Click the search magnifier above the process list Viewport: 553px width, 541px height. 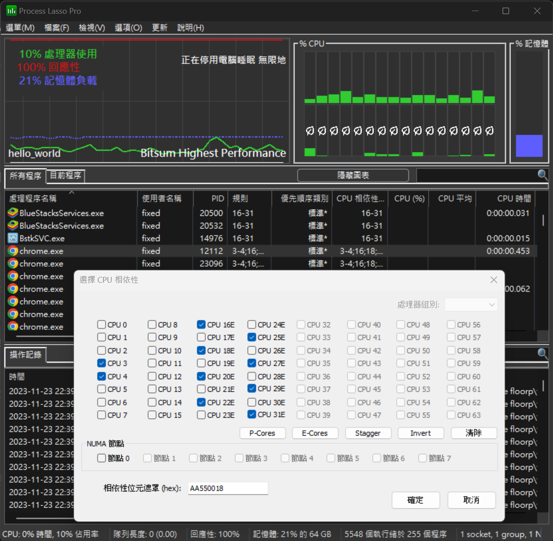(543, 175)
